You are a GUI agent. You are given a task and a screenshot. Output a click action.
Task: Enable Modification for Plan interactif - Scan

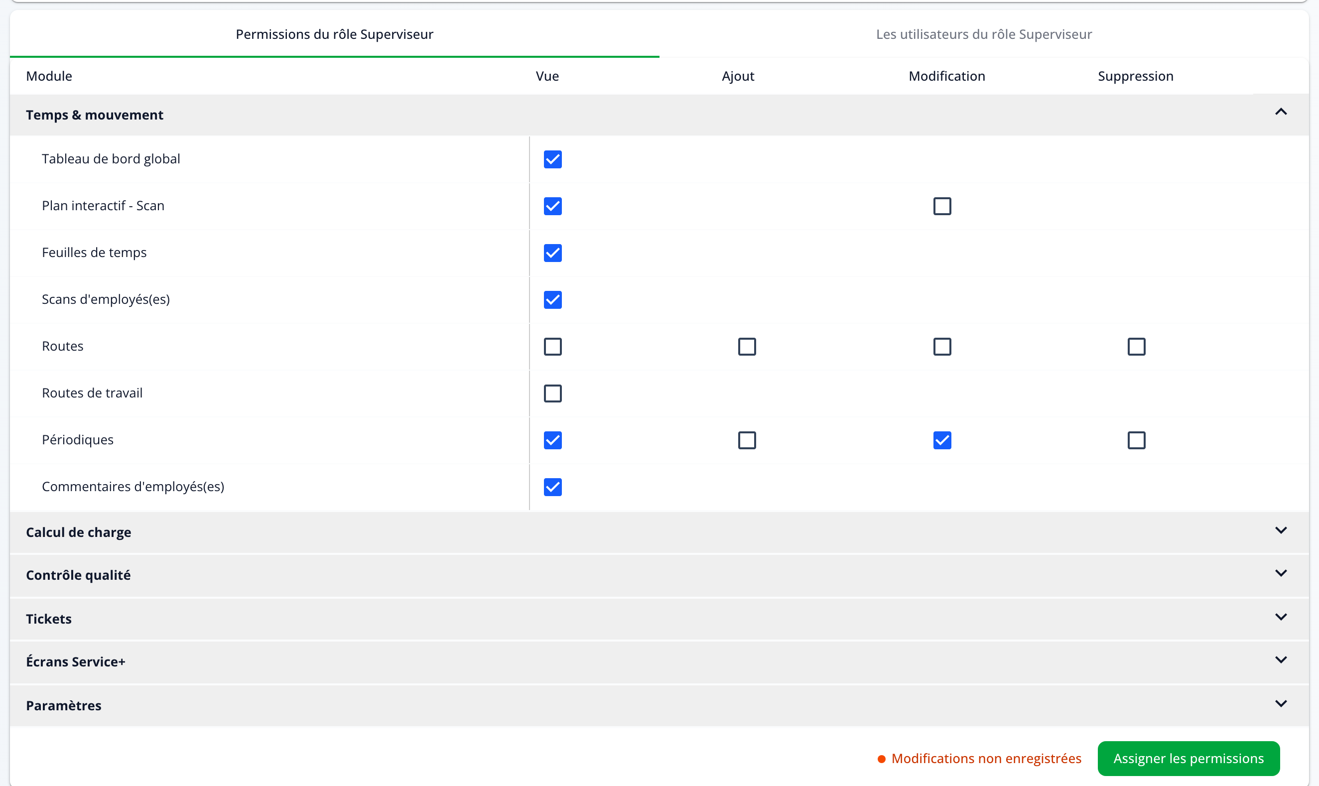click(942, 206)
